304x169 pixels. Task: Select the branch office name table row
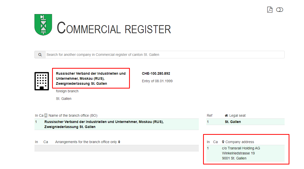[117, 124]
